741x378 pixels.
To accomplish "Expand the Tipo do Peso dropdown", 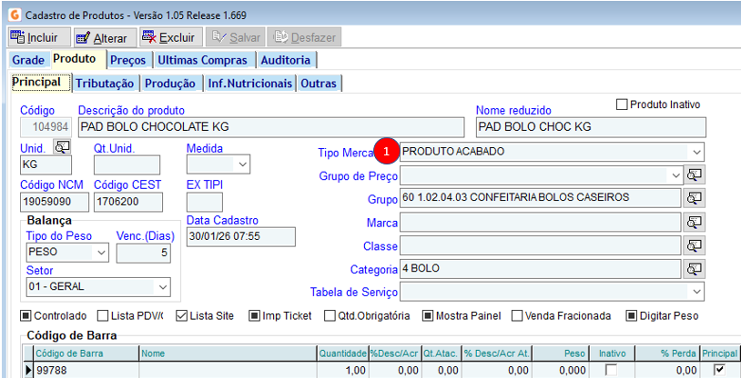I will coord(101,252).
